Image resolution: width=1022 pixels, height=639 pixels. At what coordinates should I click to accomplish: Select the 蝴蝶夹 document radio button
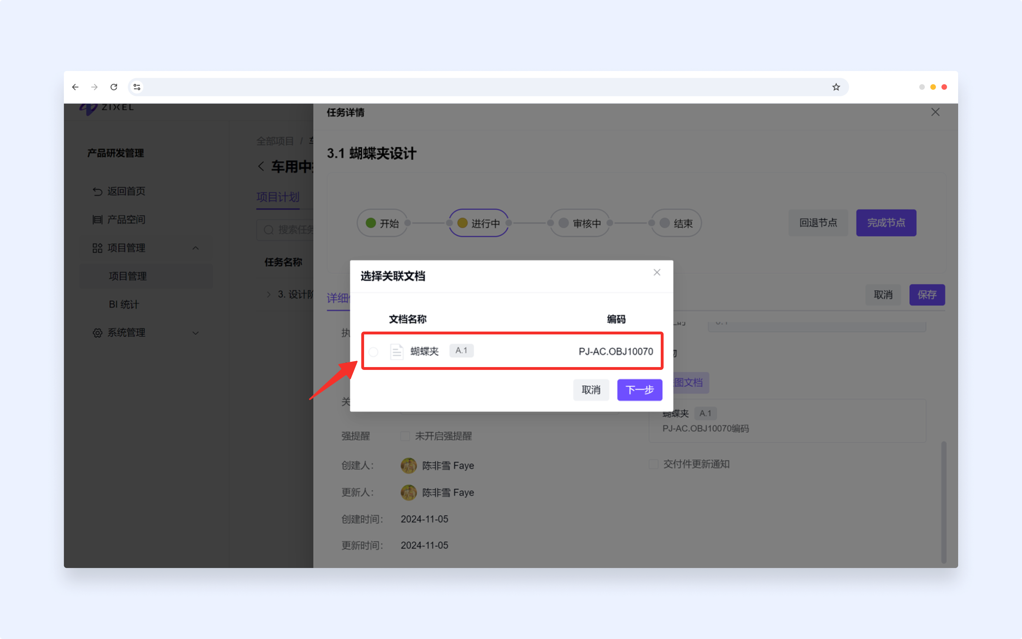pos(373,351)
